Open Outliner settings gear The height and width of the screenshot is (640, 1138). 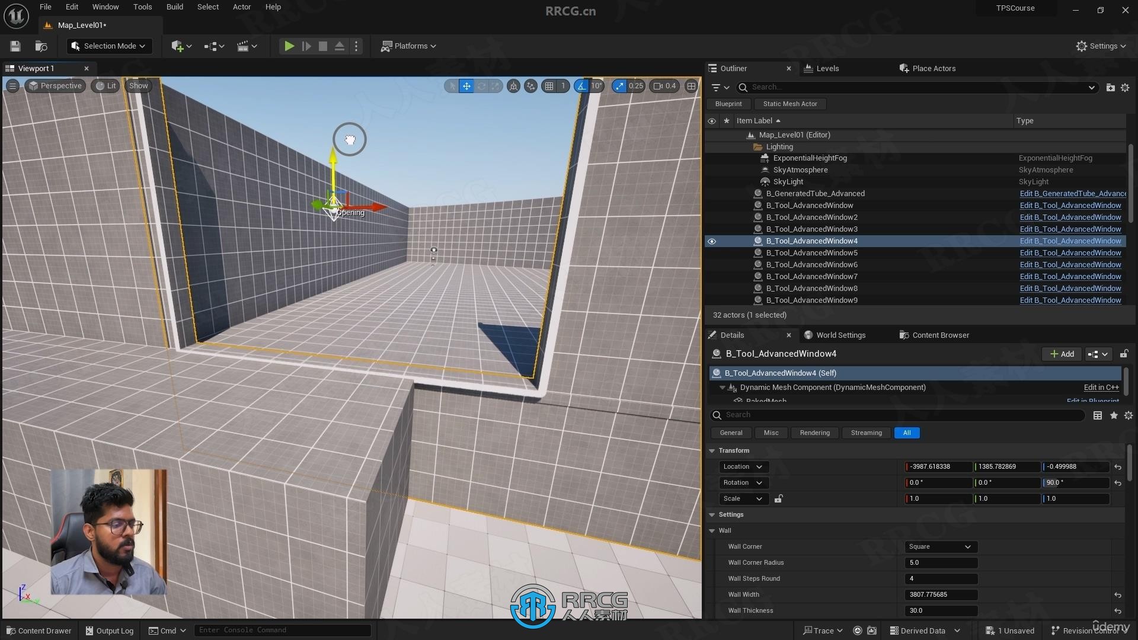click(1125, 88)
